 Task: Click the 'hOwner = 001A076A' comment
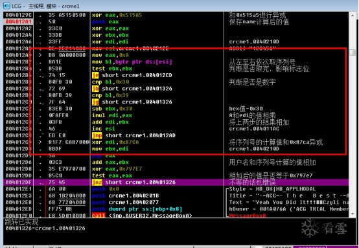point(289,209)
